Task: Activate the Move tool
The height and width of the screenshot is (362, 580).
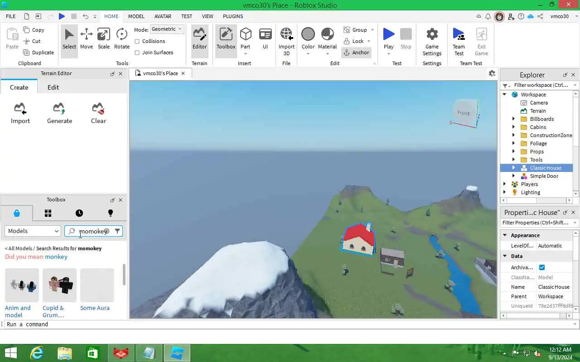Action: [86, 39]
